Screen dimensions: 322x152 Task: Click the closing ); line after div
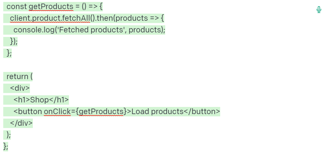tap(7, 135)
